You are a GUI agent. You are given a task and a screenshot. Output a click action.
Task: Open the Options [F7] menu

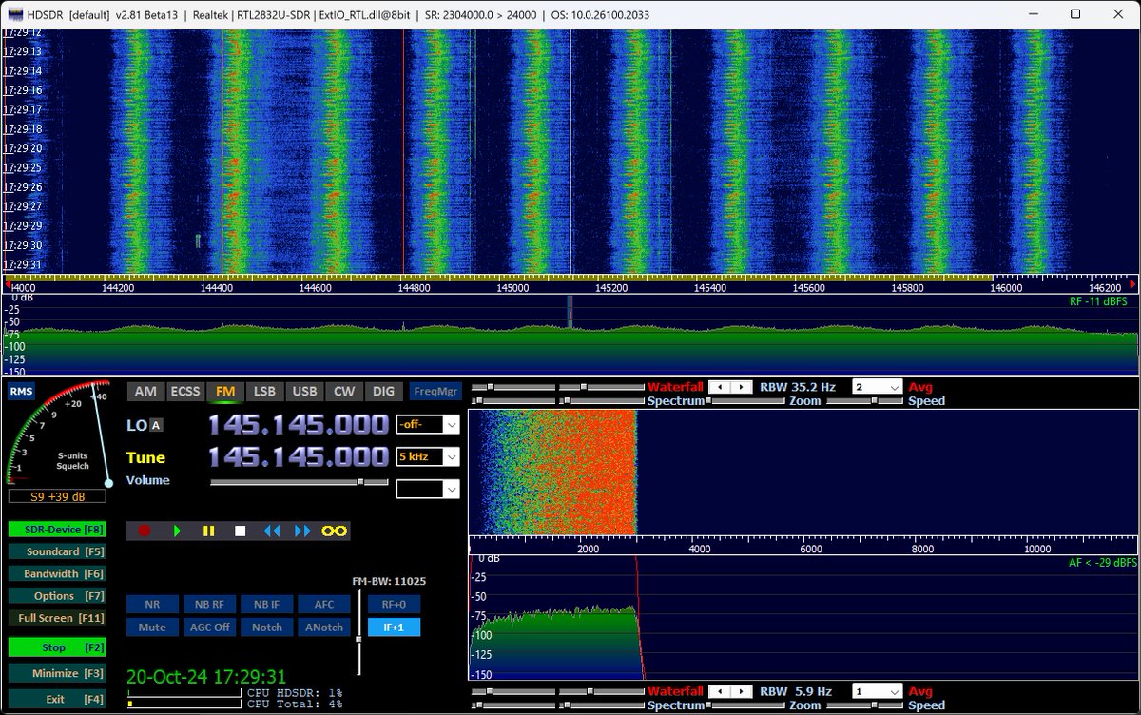(56, 596)
